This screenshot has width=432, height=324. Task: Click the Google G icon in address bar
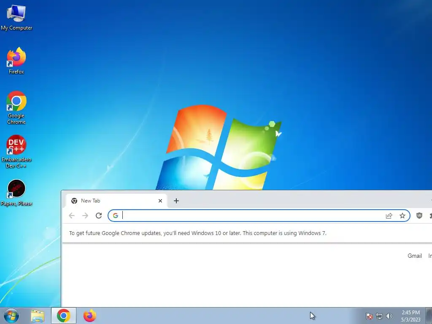pyautogui.click(x=116, y=216)
